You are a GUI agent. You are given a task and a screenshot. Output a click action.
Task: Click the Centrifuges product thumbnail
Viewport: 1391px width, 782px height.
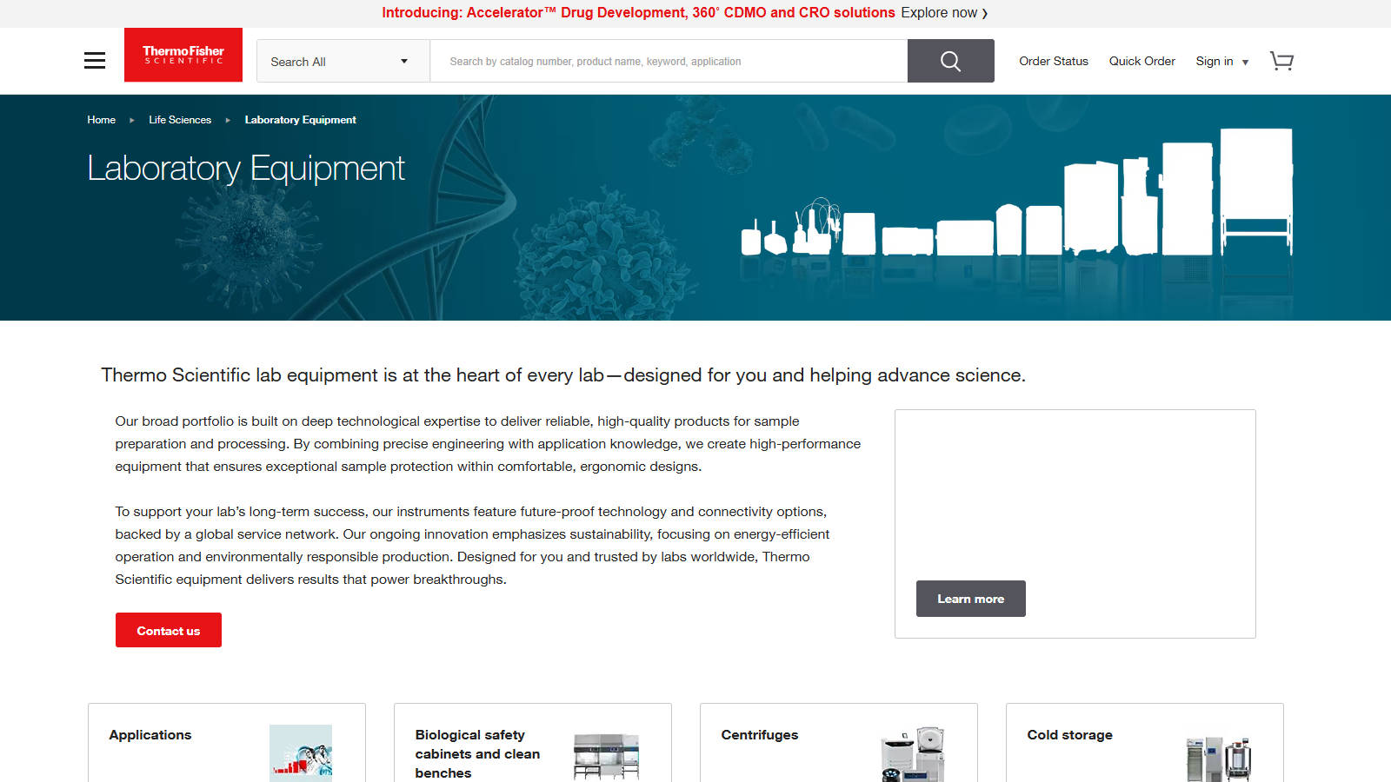pyautogui.click(x=913, y=754)
